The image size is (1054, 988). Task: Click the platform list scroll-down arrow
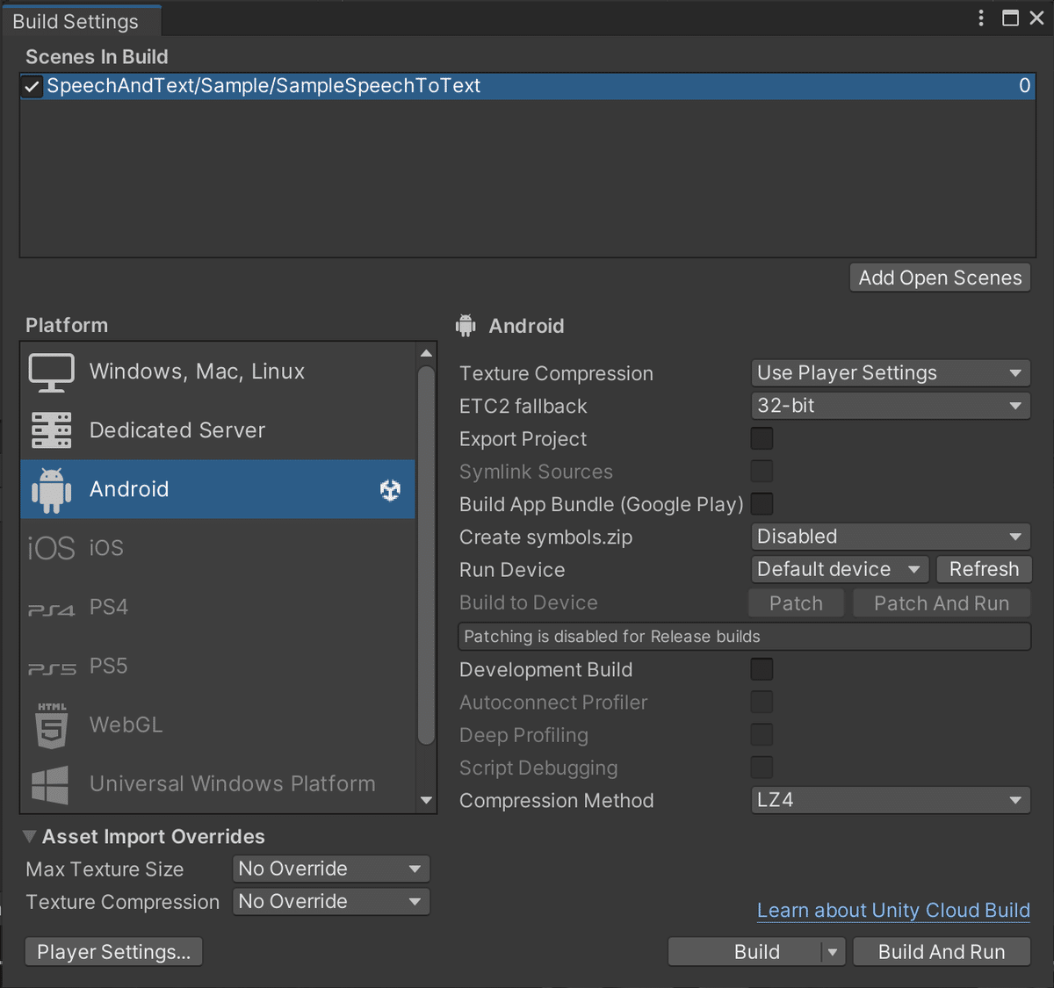426,801
